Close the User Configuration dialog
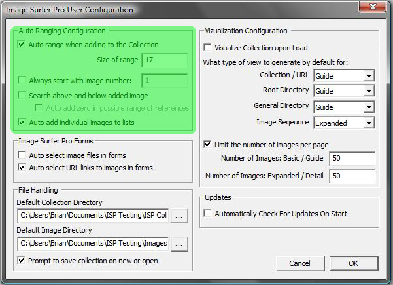The width and height of the screenshot is (393, 285). (373, 7)
